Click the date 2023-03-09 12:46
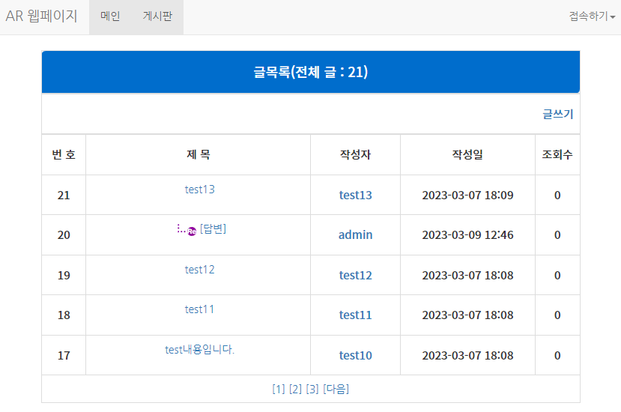The height and width of the screenshot is (412, 621). click(467, 235)
